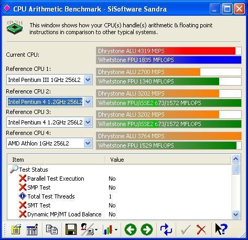Expand the Reference CPU 1 dropdown

point(88,80)
